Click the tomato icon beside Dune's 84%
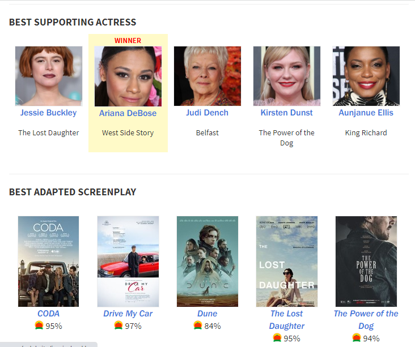The image size is (415, 347). click(x=198, y=325)
